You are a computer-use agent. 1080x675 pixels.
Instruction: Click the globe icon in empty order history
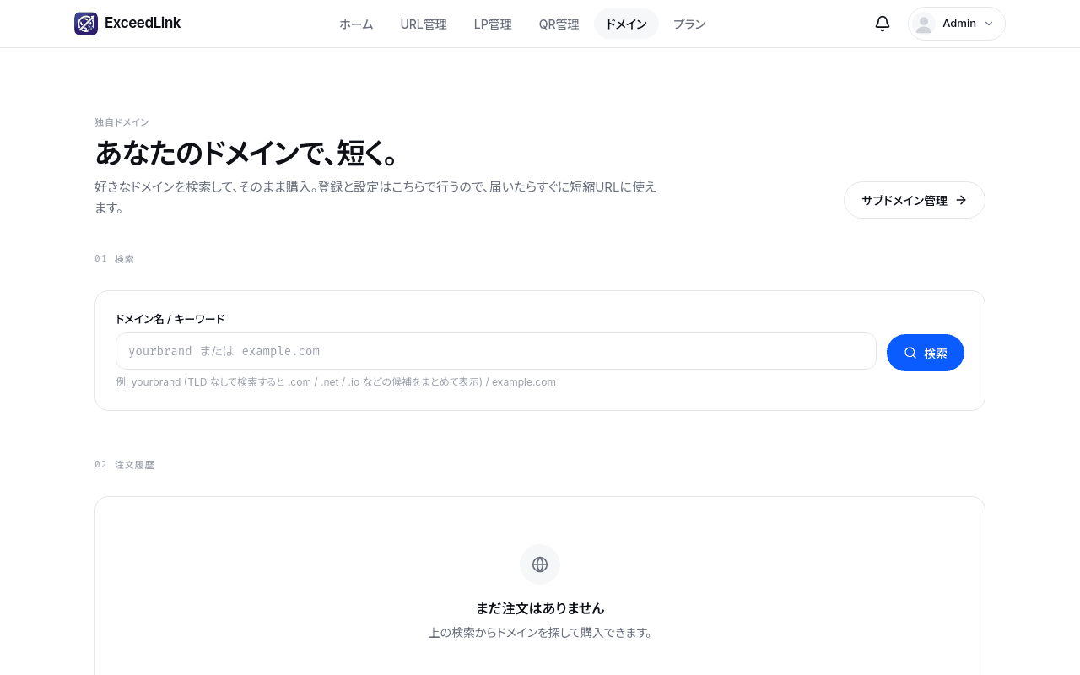click(540, 564)
